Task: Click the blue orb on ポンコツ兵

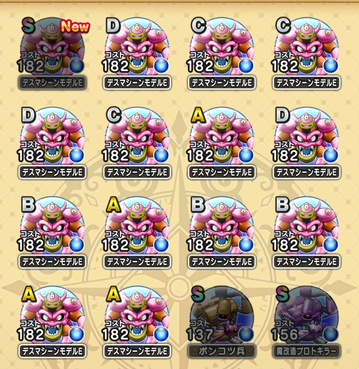Action: (246, 334)
